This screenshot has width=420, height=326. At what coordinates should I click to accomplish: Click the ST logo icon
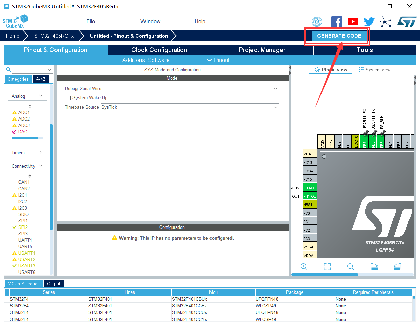pos(406,22)
